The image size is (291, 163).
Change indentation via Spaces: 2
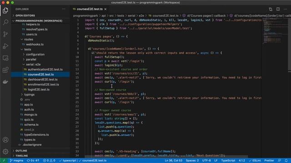[x=192, y=161]
